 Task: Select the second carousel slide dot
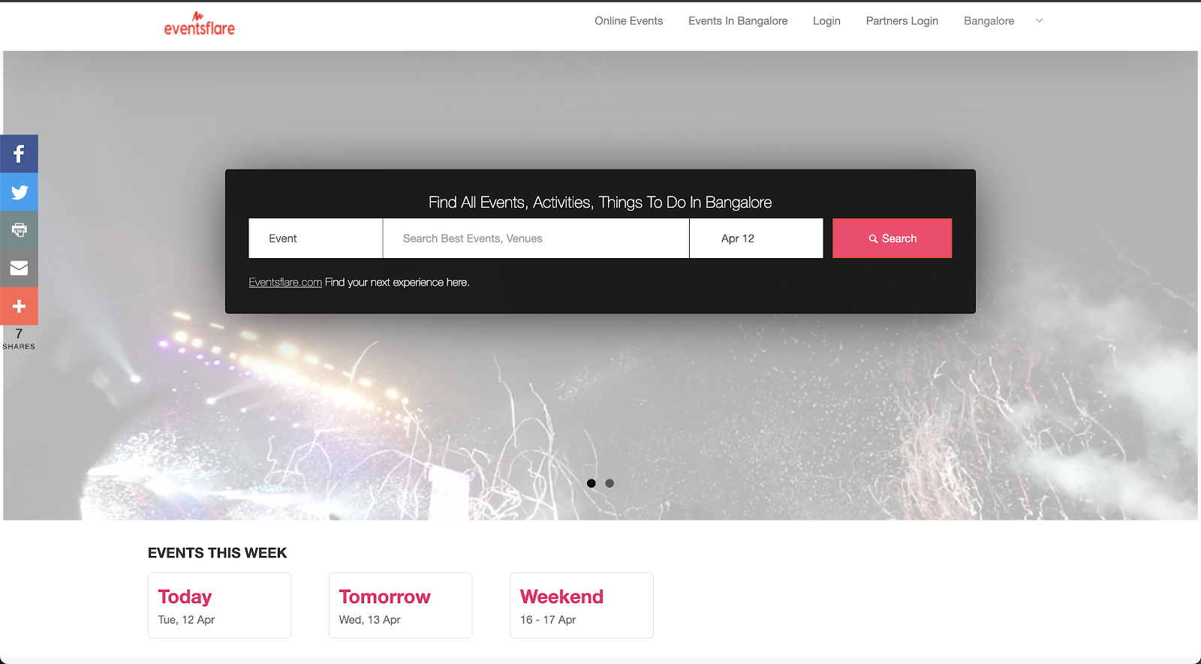(610, 483)
